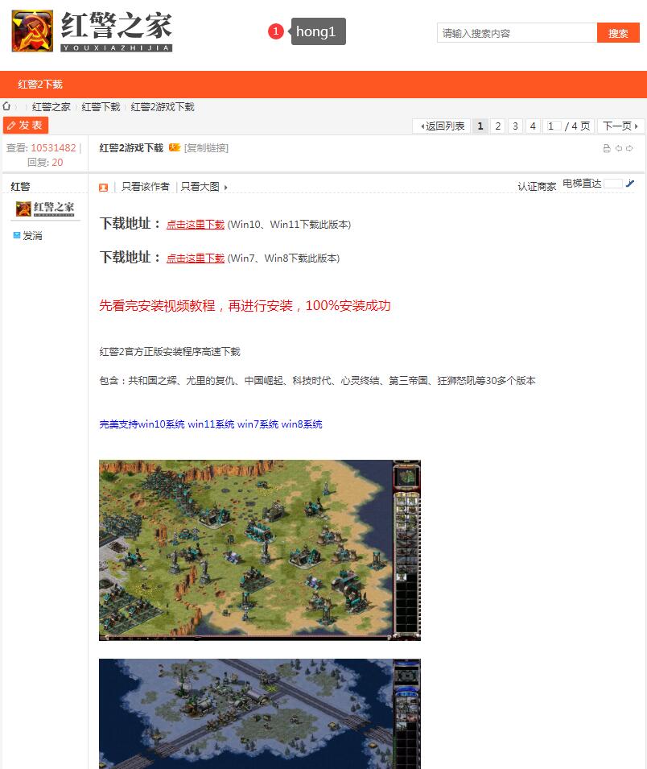The image size is (647, 769).
Task: Click the elevator jump arrow icon
Action: tap(630, 184)
